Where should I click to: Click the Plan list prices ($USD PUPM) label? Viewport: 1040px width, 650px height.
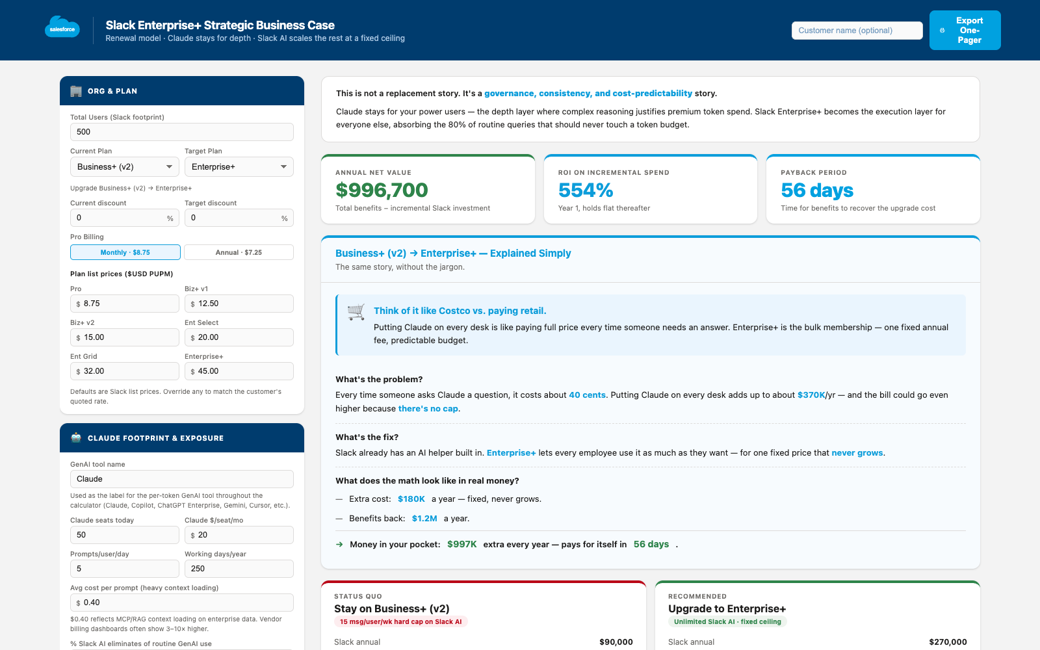point(122,274)
